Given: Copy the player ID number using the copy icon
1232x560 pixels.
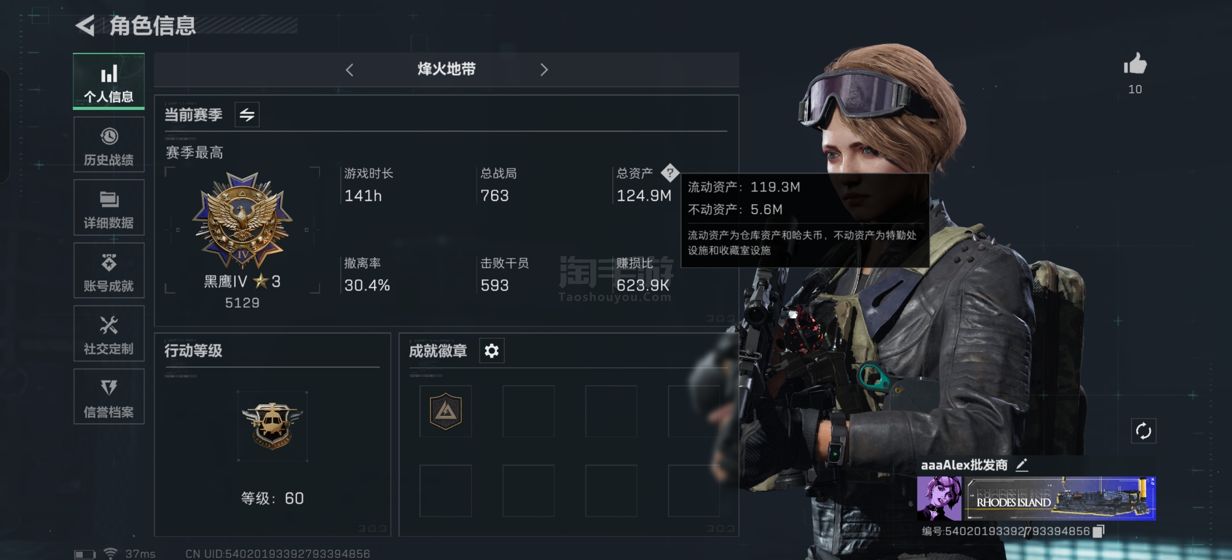Looking at the screenshot, I should pos(1099,531).
